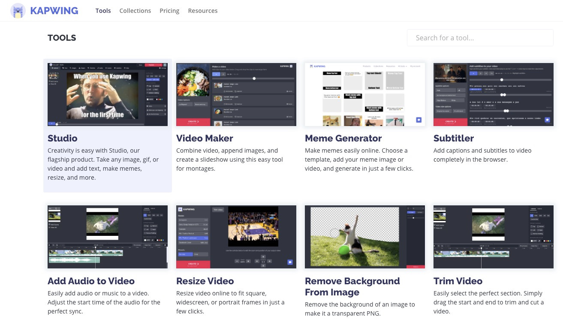Click the Video Maker title
This screenshot has width=563, height=319.
205,138
